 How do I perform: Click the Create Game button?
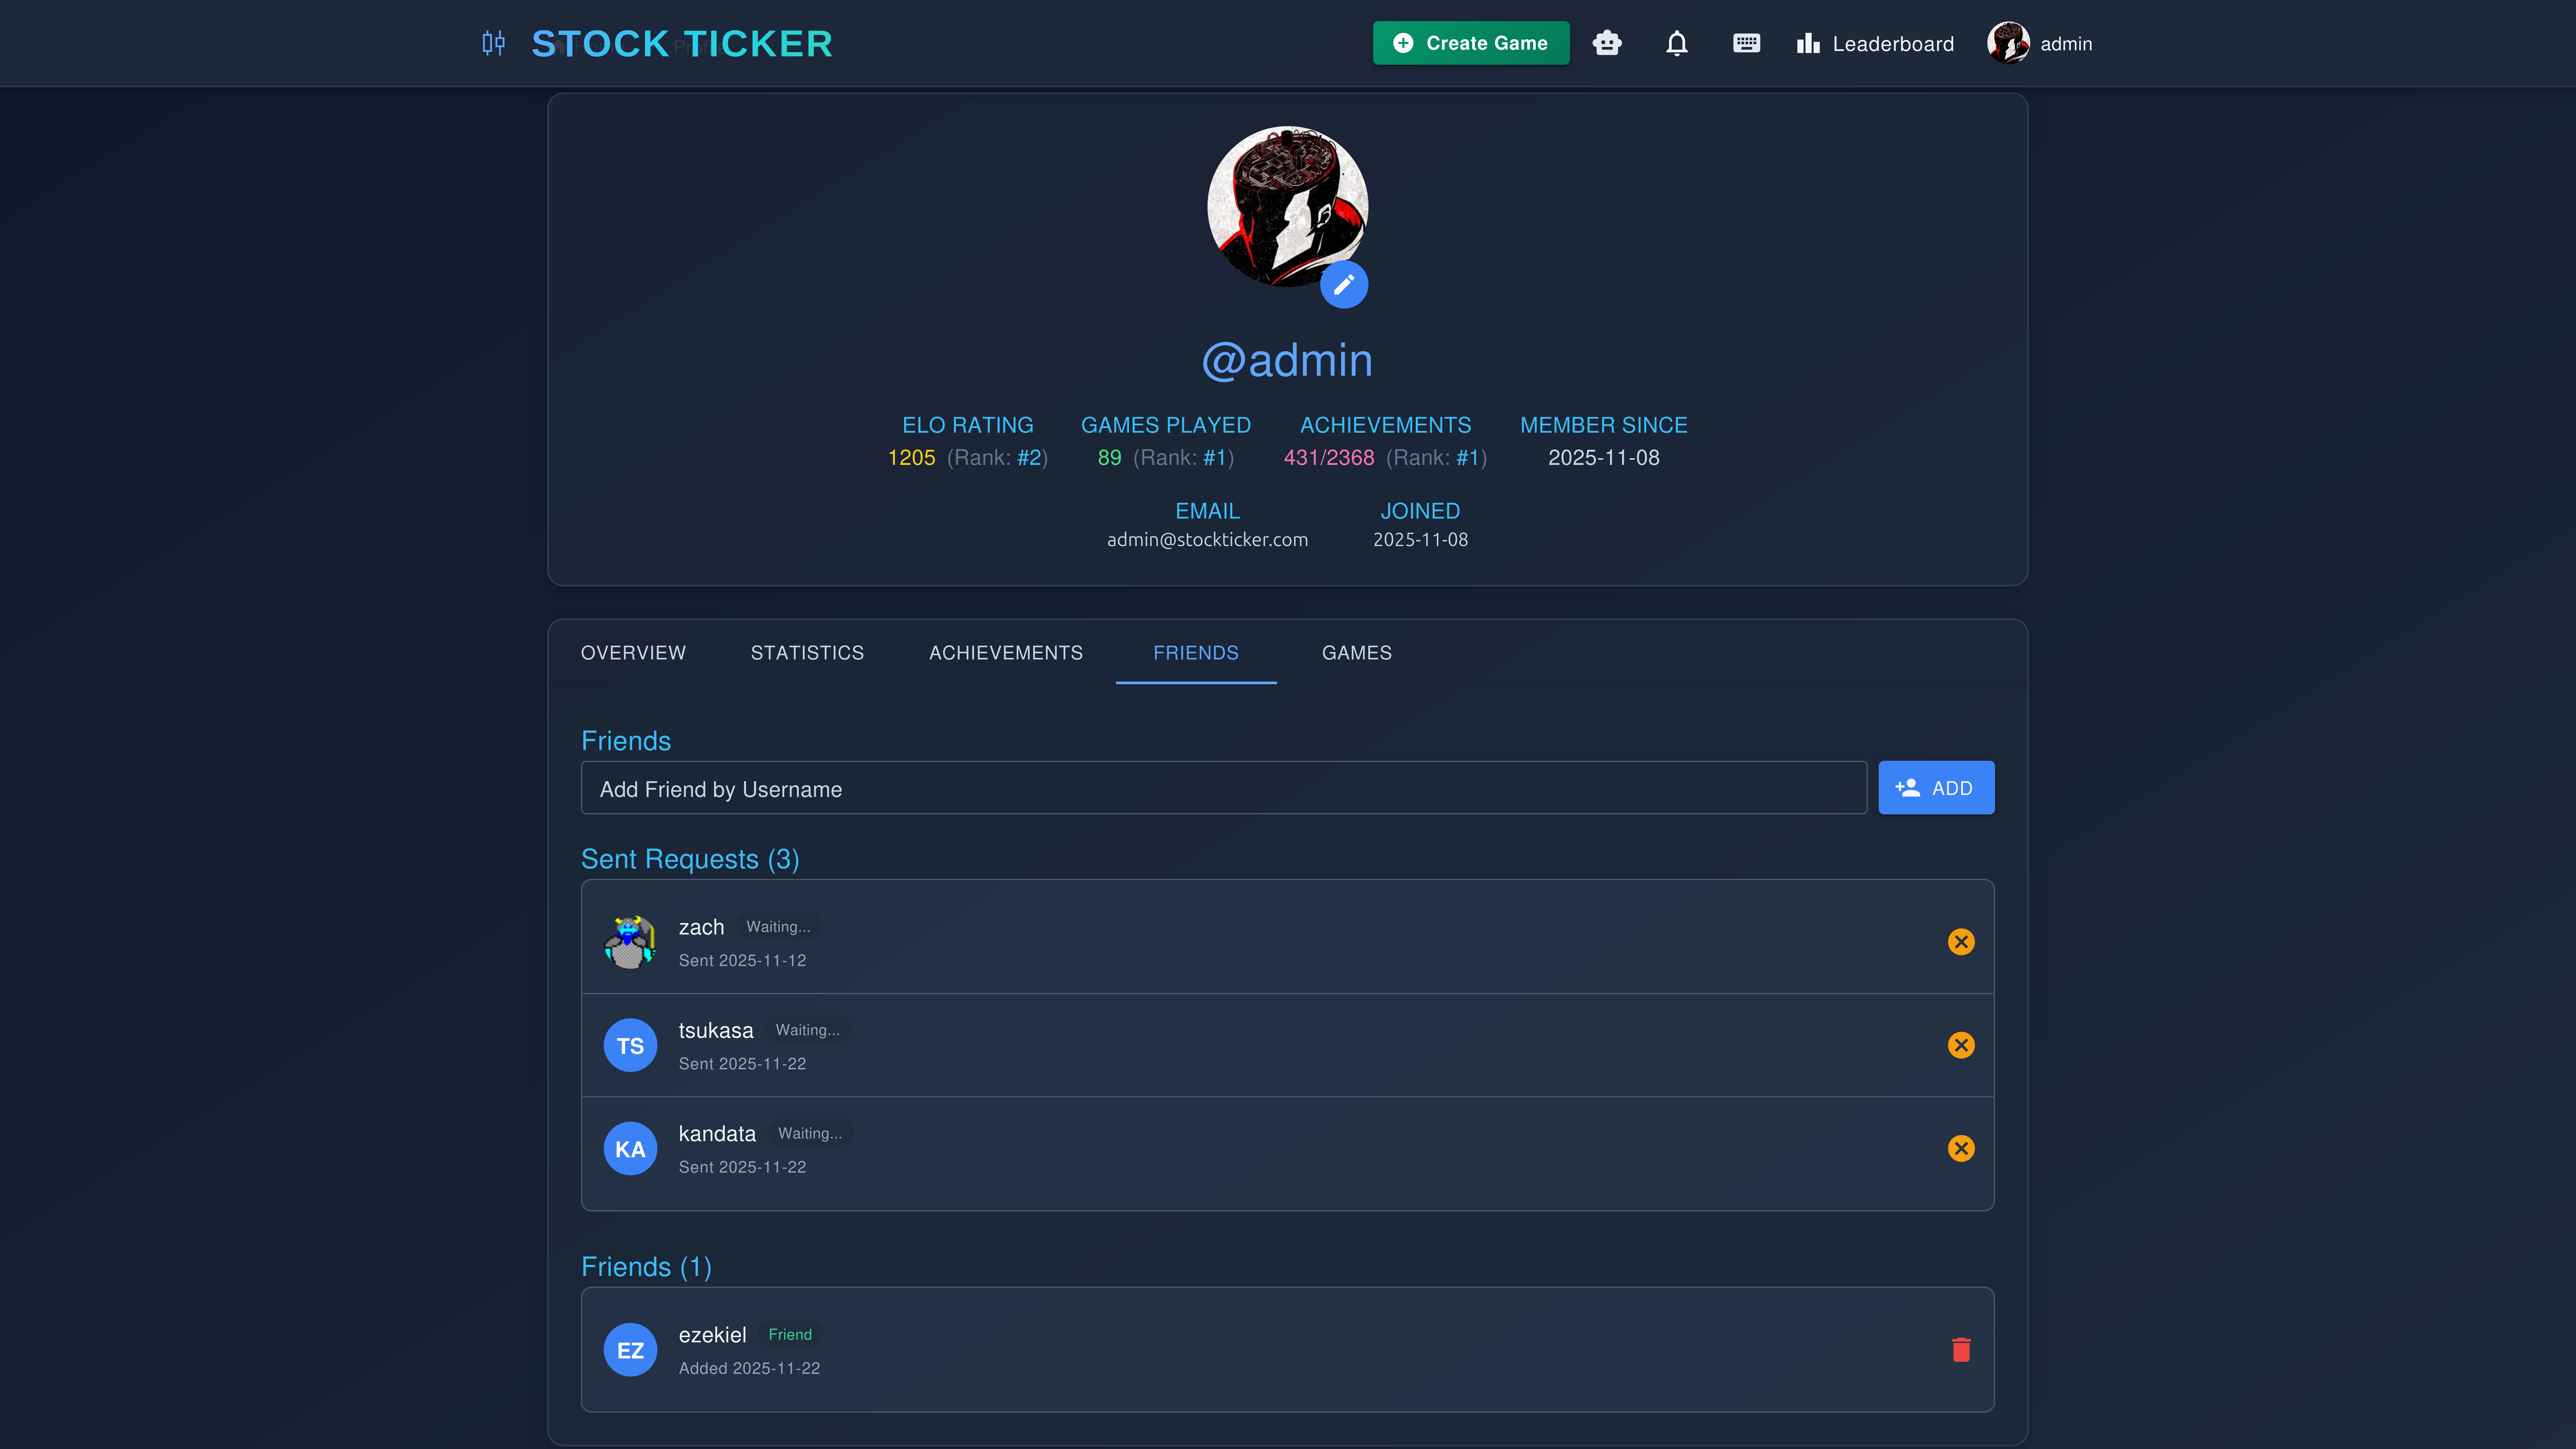click(x=1471, y=43)
